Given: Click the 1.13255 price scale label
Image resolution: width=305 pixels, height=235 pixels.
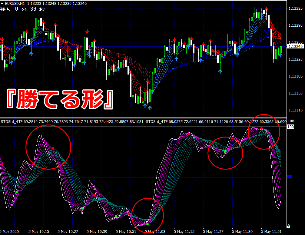Looking at the screenshot, I should tap(296, 42).
